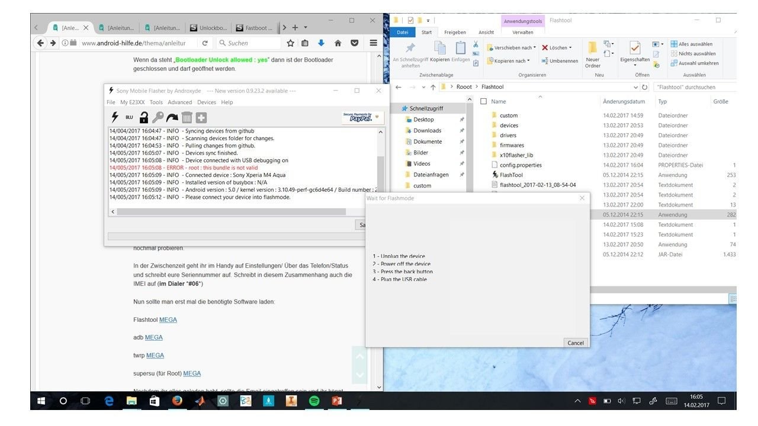Click the open padlock Root icon
The height and width of the screenshot is (426, 758).
[144, 117]
